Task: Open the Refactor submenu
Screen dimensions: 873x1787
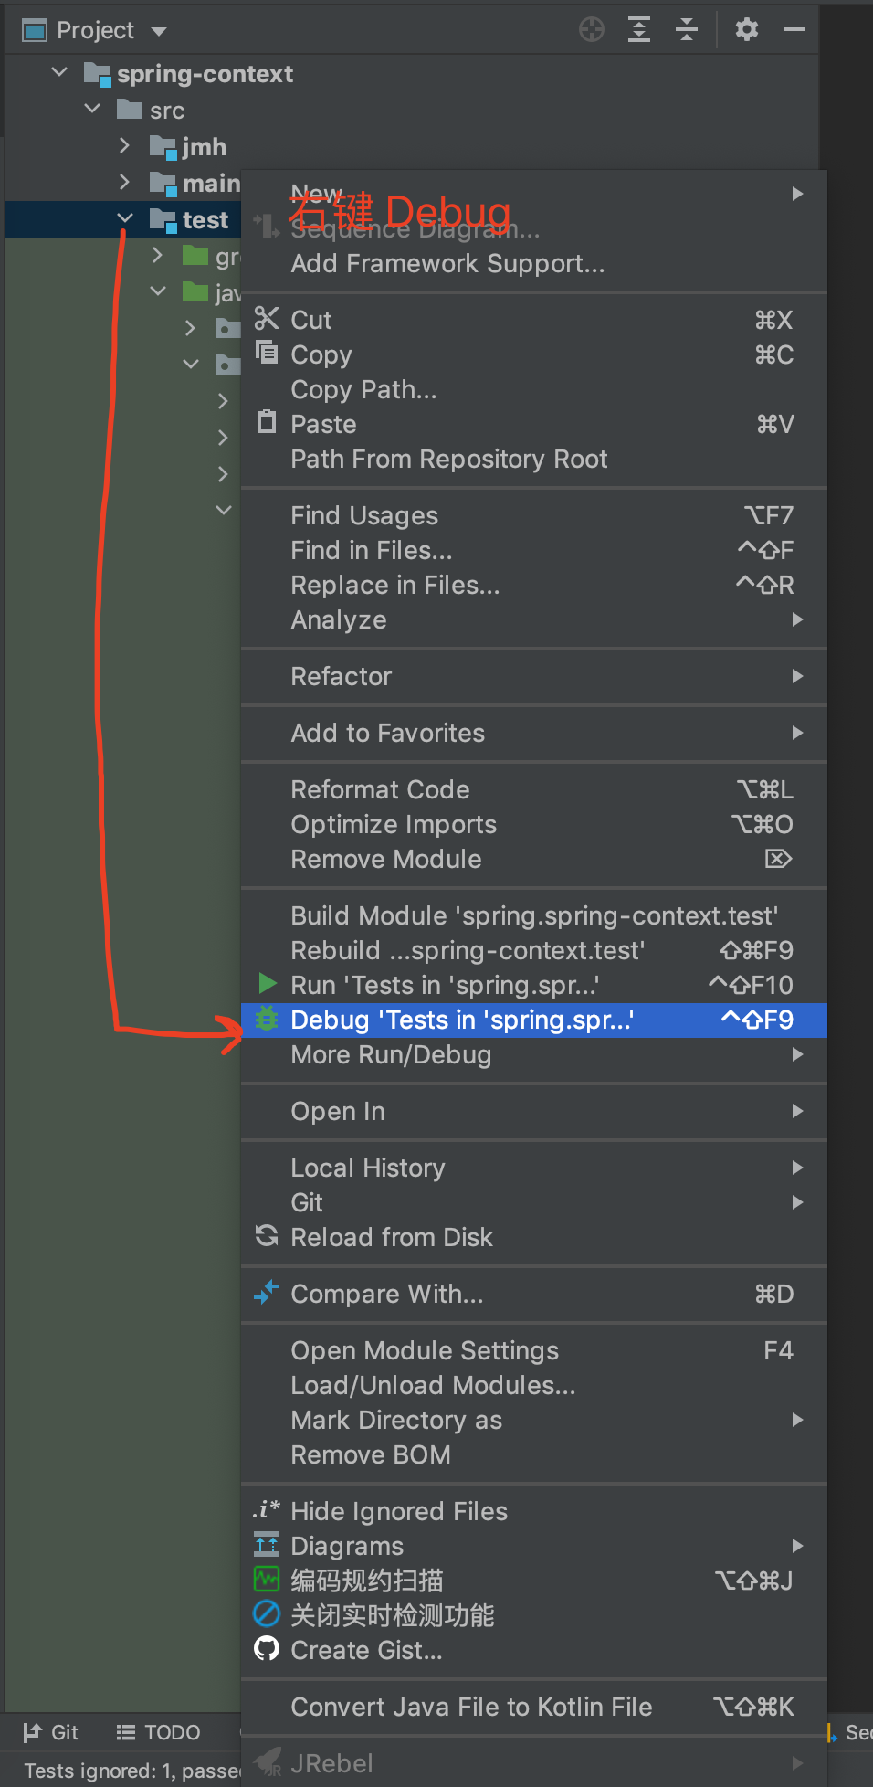Action: pyautogui.click(x=342, y=677)
